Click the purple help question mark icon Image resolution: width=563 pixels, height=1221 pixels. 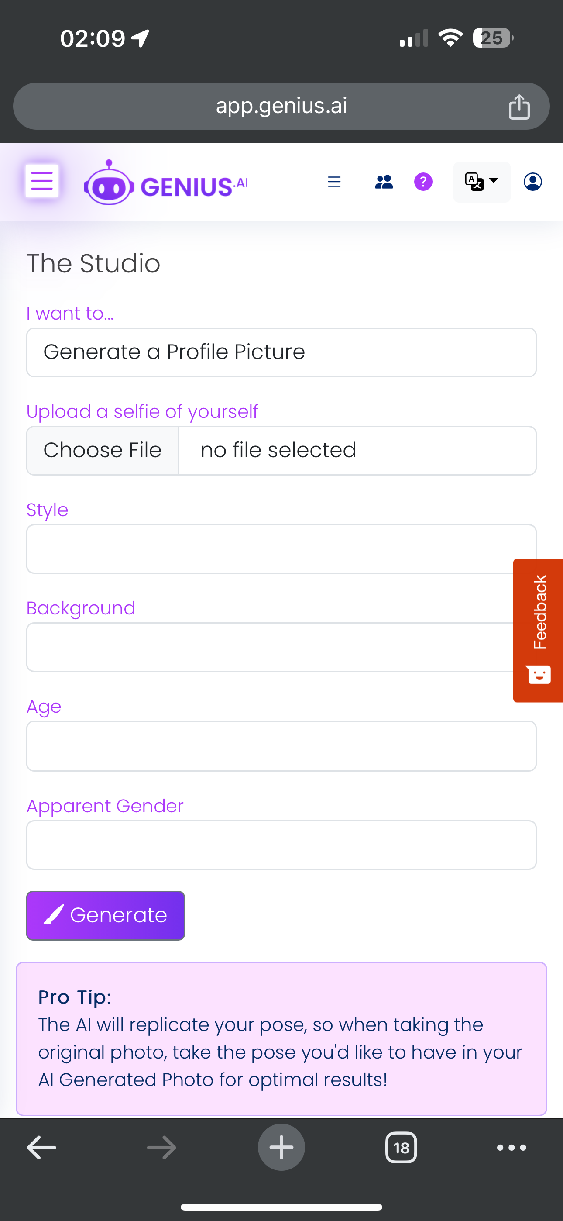[423, 182]
